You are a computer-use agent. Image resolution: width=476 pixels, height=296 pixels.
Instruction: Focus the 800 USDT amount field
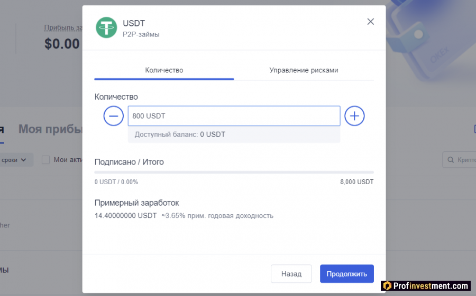234,116
